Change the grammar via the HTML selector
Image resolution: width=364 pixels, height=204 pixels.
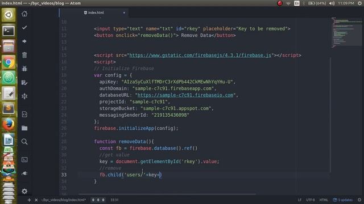(x=324, y=200)
